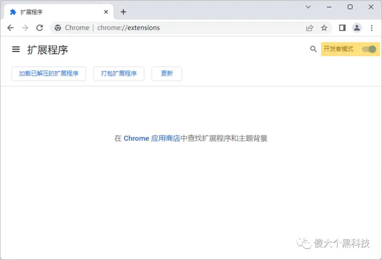Click the 加载已解压的扩展程序 button

click(x=49, y=73)
